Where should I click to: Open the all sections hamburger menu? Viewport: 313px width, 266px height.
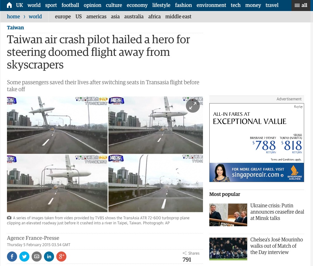click(301, 5)
